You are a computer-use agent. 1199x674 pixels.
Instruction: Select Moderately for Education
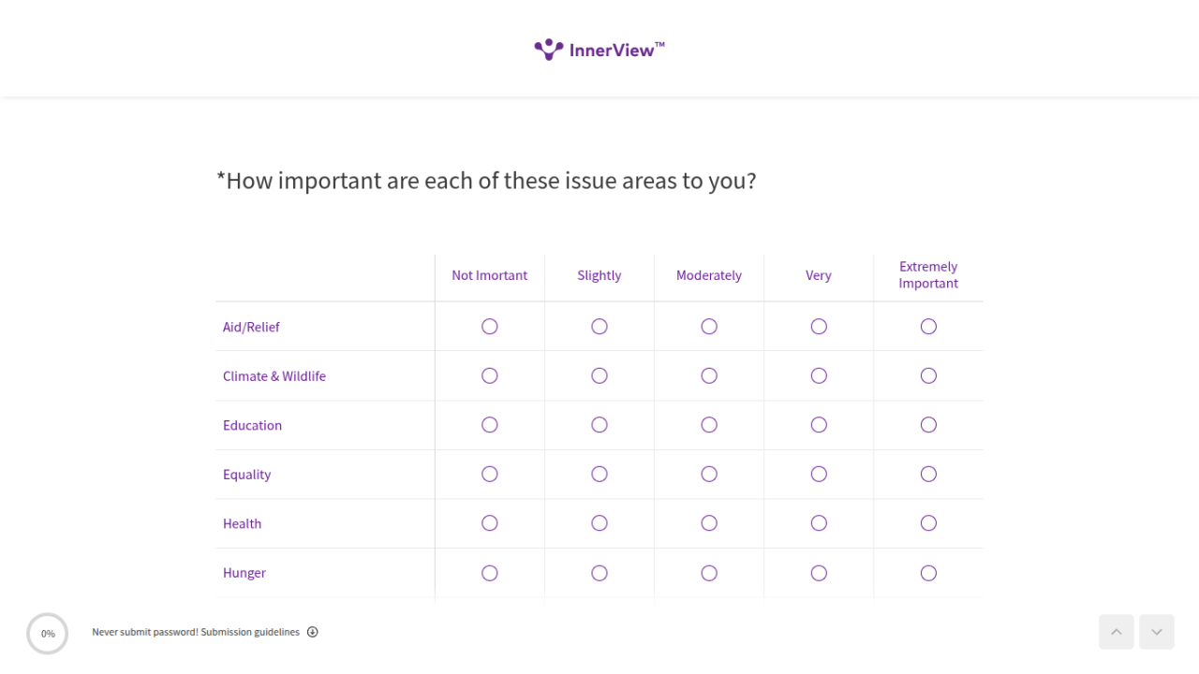(x=709, y=425)
